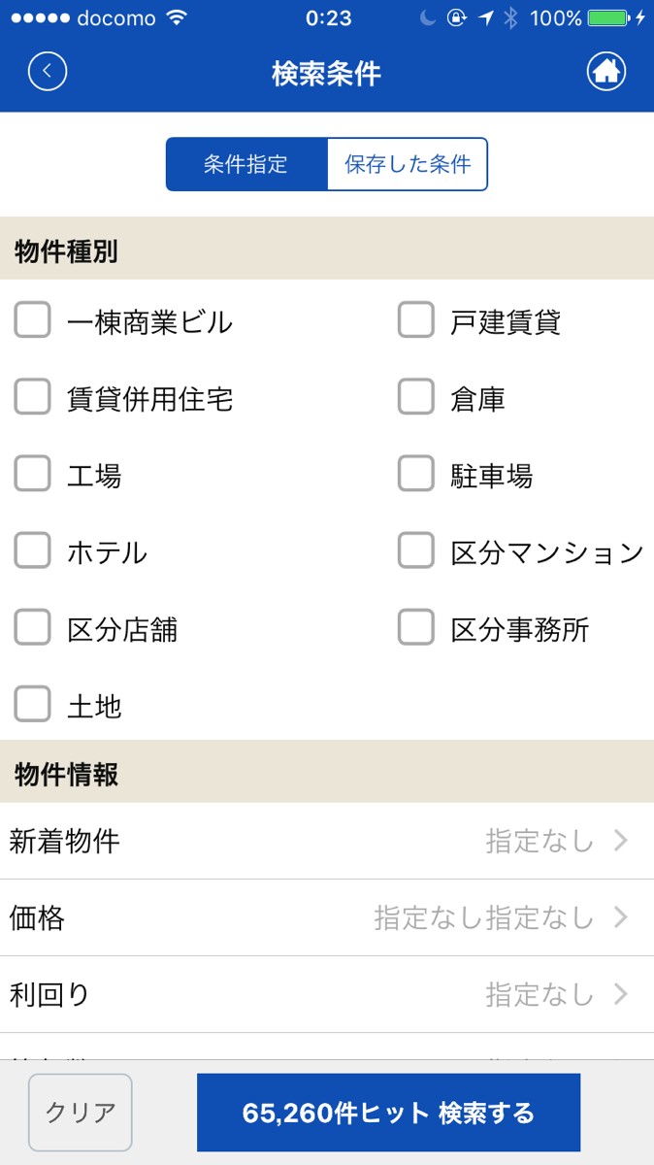The width and height of the screenshot is (654, 1165).
Task: Open the 新着物件 setting row chevron
Action: 621,841
